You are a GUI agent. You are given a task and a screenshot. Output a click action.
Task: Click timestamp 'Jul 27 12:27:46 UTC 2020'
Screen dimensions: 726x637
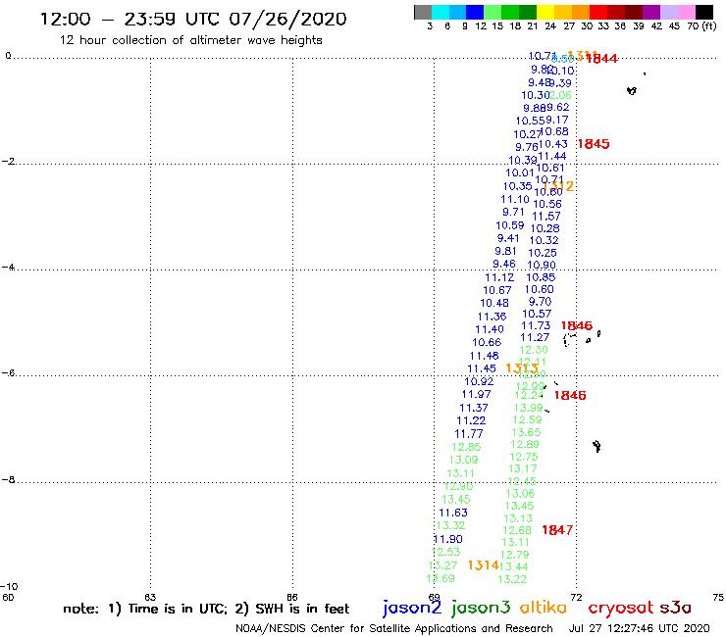pos(639,628)
